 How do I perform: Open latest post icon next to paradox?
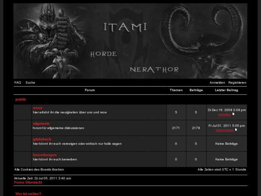click(233, 114)
